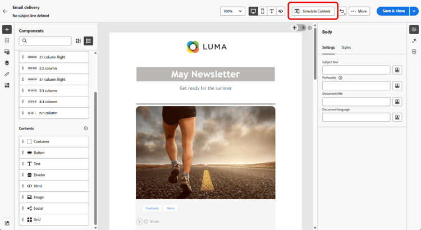Screen dimensions: 421x230
Task: Open the conditional content icon in left rail
Action: pos(7,85)
